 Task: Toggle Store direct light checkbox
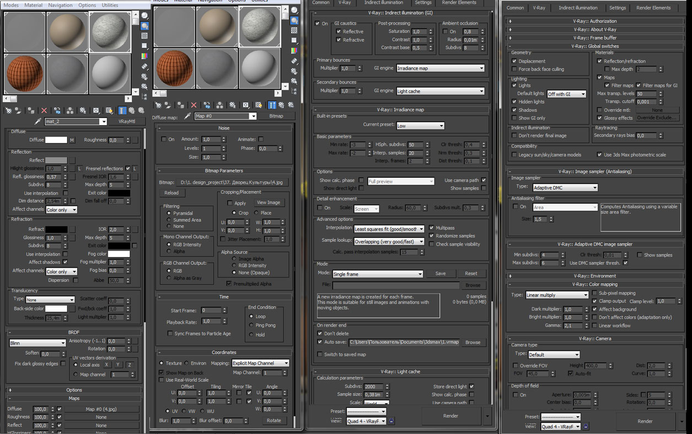(x=471, y=387)
